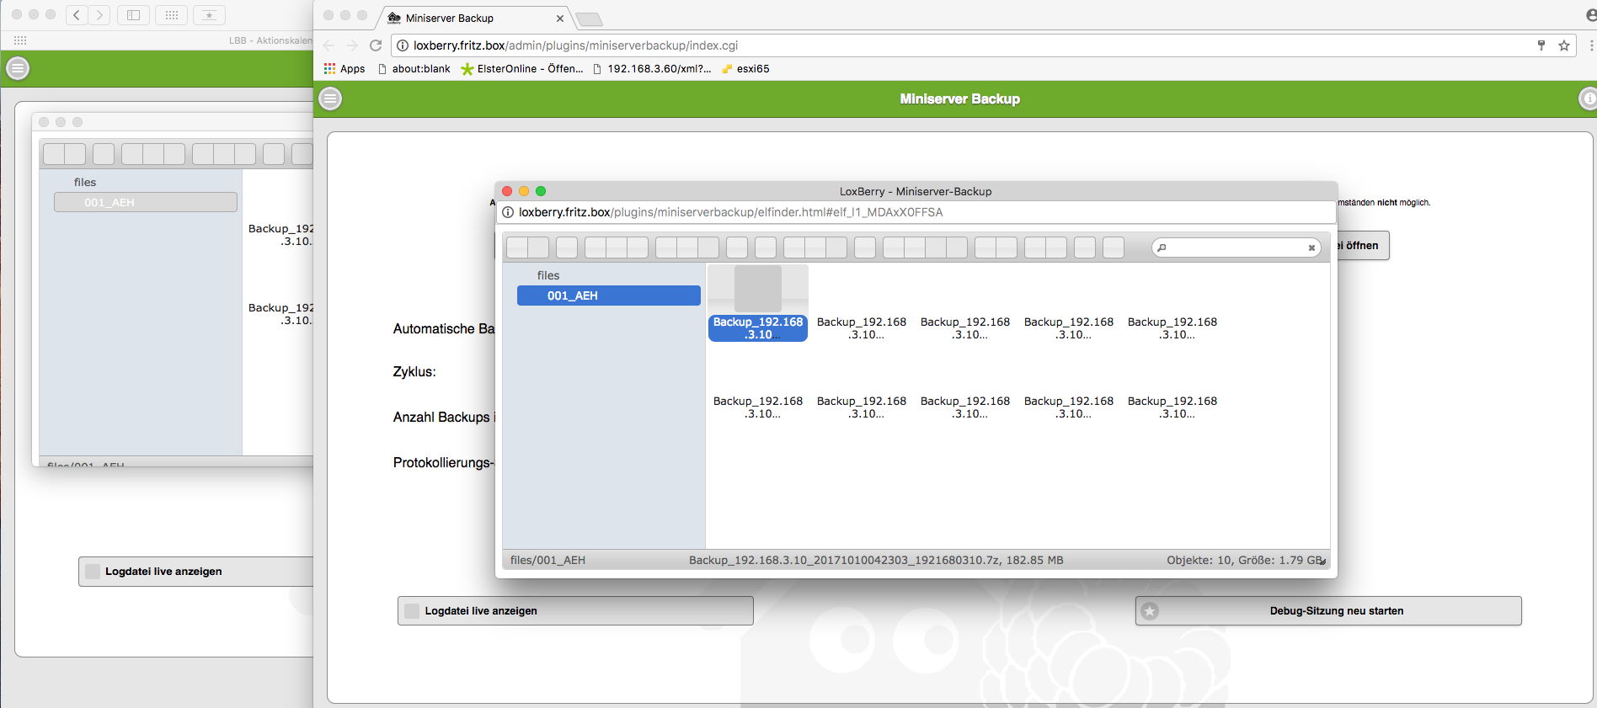Click the key icon in Chrome's address bar
The height and width of the screenshot is (708, 1597).
(x=1541, y=45)
